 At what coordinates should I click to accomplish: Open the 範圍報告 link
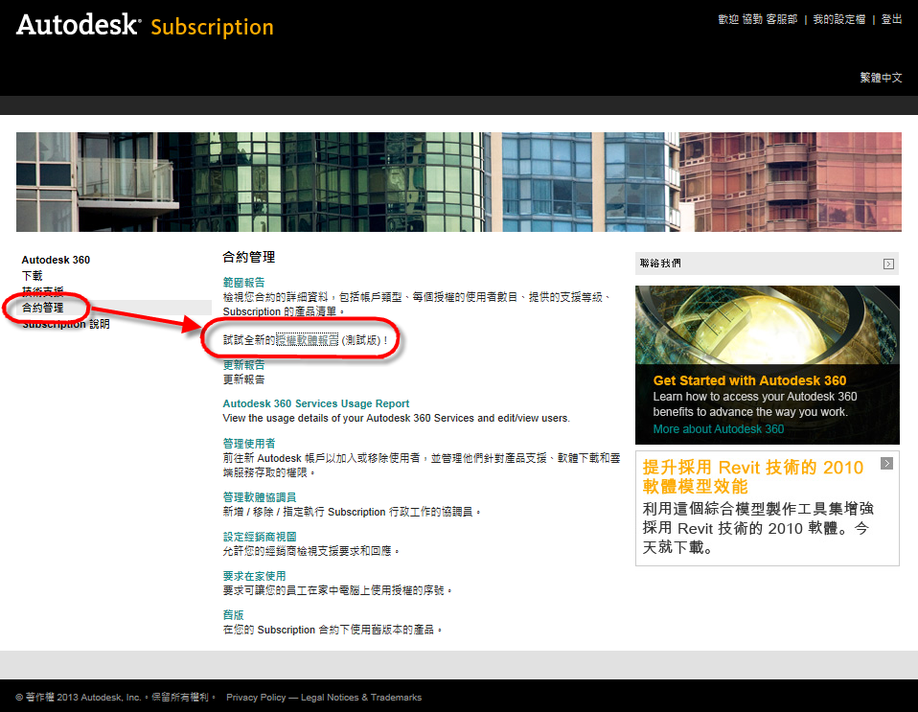243,283
